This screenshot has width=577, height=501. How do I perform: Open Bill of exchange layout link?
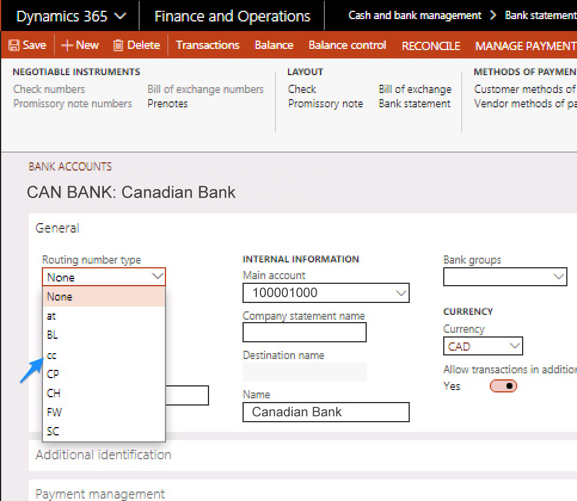pyautogui.click(x=415, y=89)
